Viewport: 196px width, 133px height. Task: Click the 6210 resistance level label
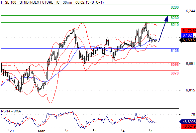click(x=175, y=25)
